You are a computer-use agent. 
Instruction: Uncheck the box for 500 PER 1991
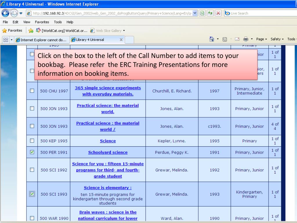point(32,152)
